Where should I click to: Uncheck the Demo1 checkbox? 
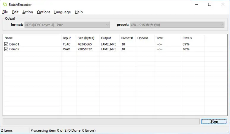[x=6, y=44]
